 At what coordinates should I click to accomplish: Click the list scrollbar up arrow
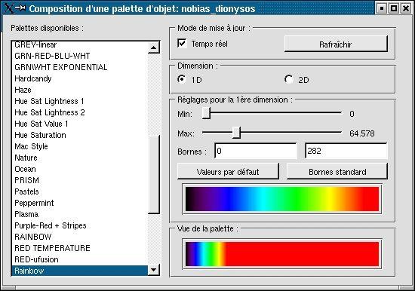[x=153, y=47]
